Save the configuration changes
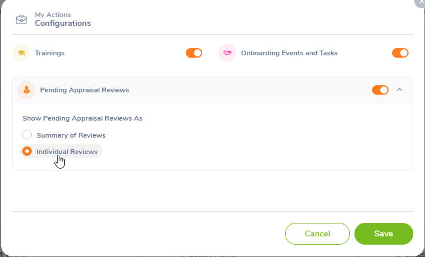The image size is (425, 257). (x=383, y=233)
